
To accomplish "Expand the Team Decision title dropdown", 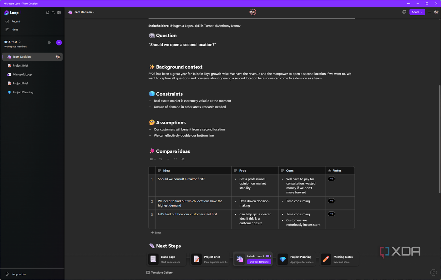I will tap(82, 12).
